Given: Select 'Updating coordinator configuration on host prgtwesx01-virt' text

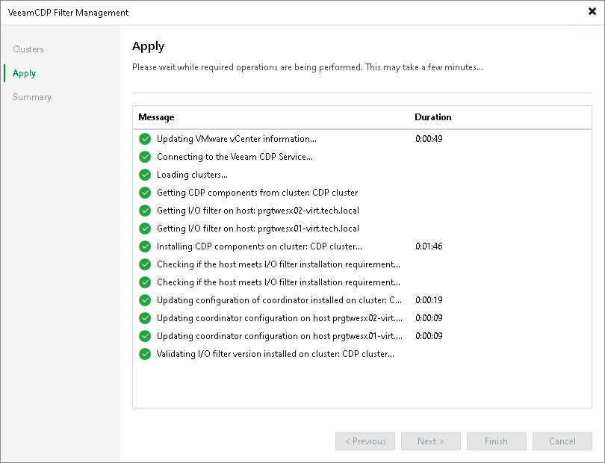Looking at the screenshot, I should pyautogui.click(x=279, y=336).
